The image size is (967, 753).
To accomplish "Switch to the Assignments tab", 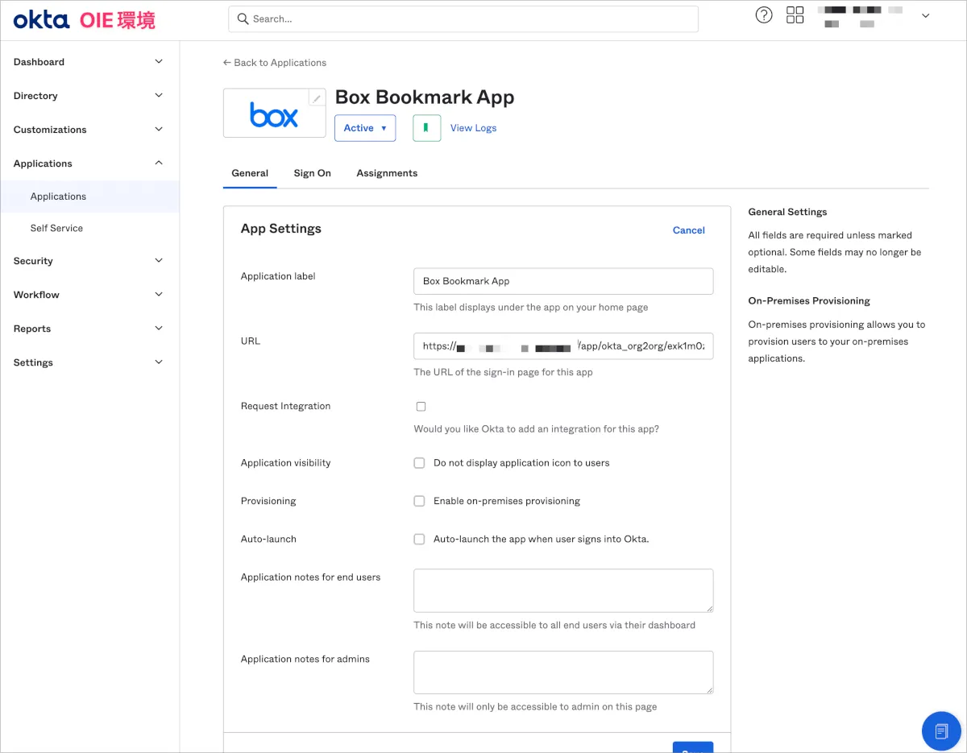I will 387,173.
